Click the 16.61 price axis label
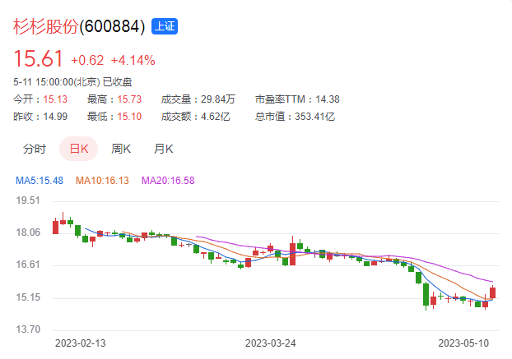 pos(28,265)
